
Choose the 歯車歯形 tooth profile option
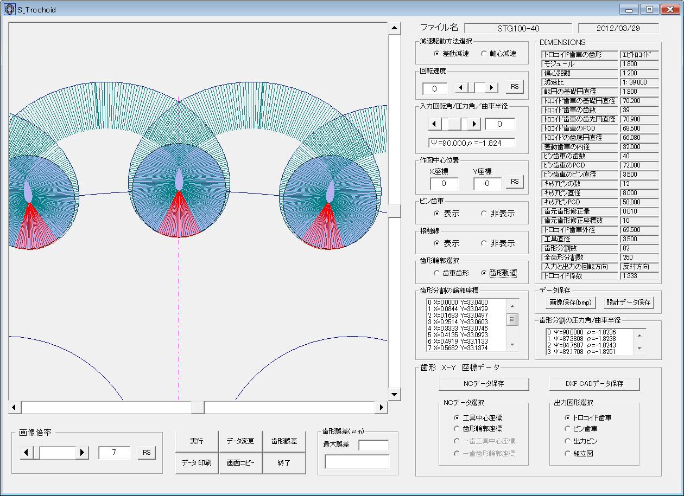tap(436, 273)
